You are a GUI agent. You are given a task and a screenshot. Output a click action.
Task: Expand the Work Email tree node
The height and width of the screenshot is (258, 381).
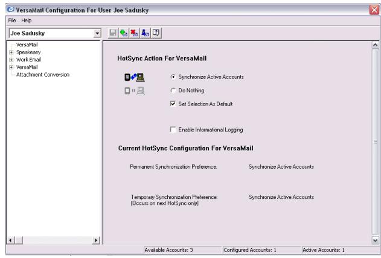click(x=11, y=60)
